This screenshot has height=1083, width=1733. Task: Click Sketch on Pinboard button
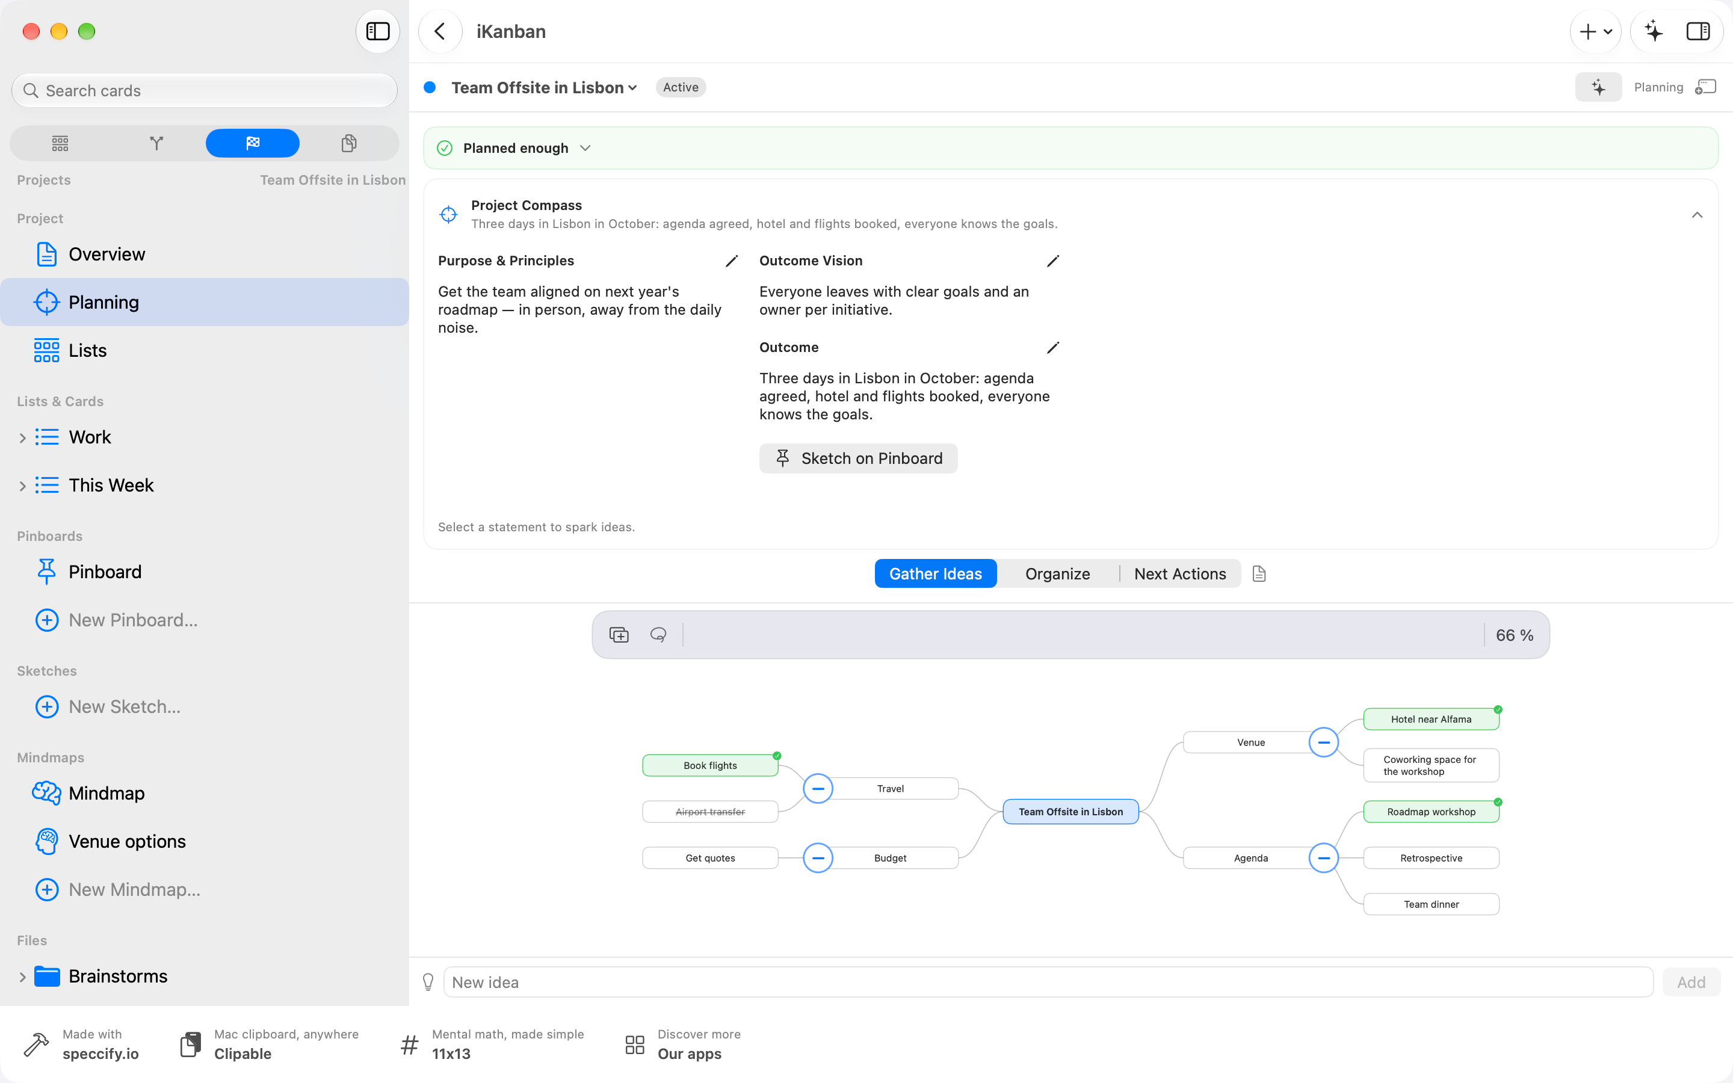[858, 458]
